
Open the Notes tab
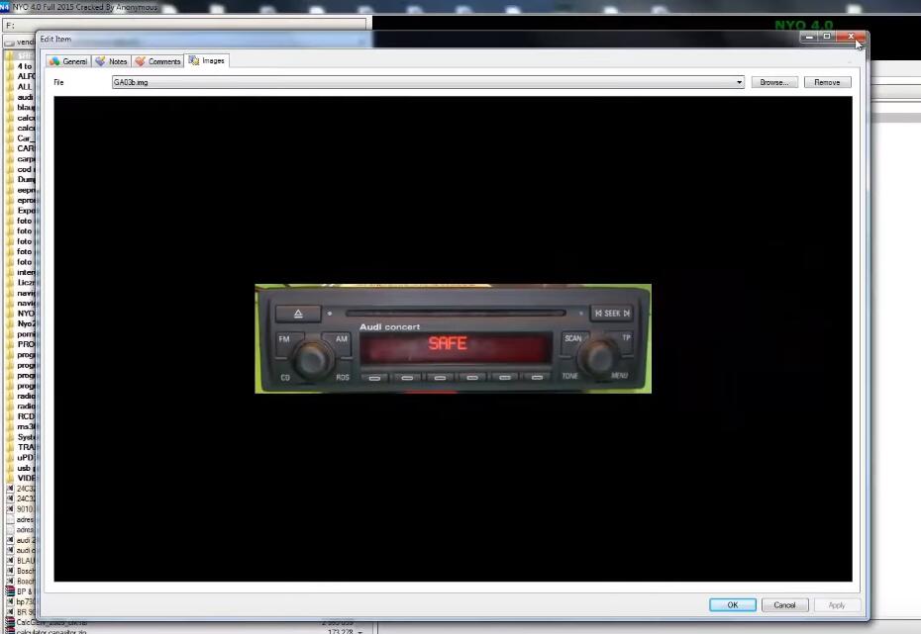coord(111,61)
